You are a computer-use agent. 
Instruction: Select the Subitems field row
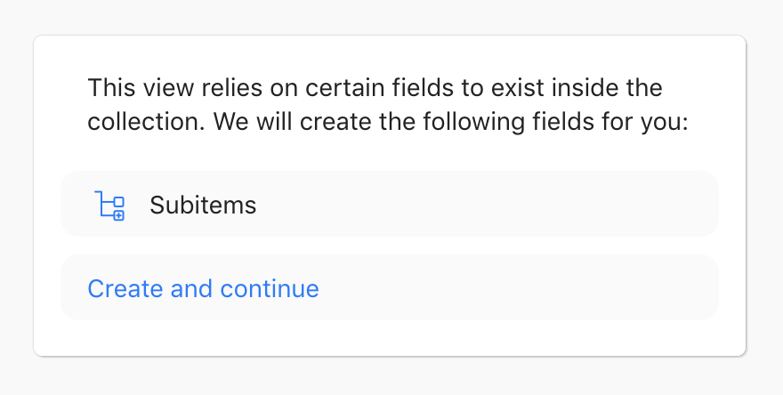(x=390, y=204)
